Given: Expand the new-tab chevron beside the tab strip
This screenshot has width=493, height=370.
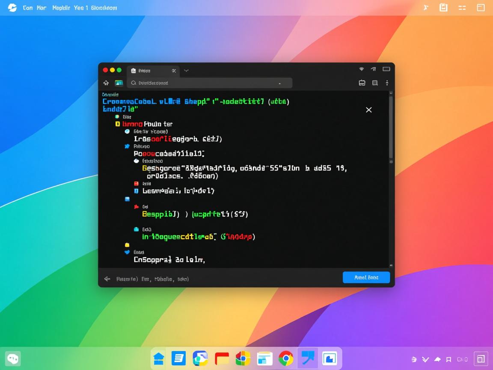Looking at the screenshot, I should coord(186,71).
